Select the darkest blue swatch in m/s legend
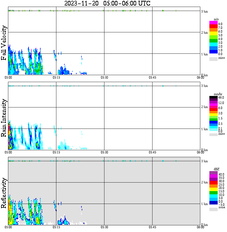The width and height of the screenshot is (227, 232). coord(213,52)
